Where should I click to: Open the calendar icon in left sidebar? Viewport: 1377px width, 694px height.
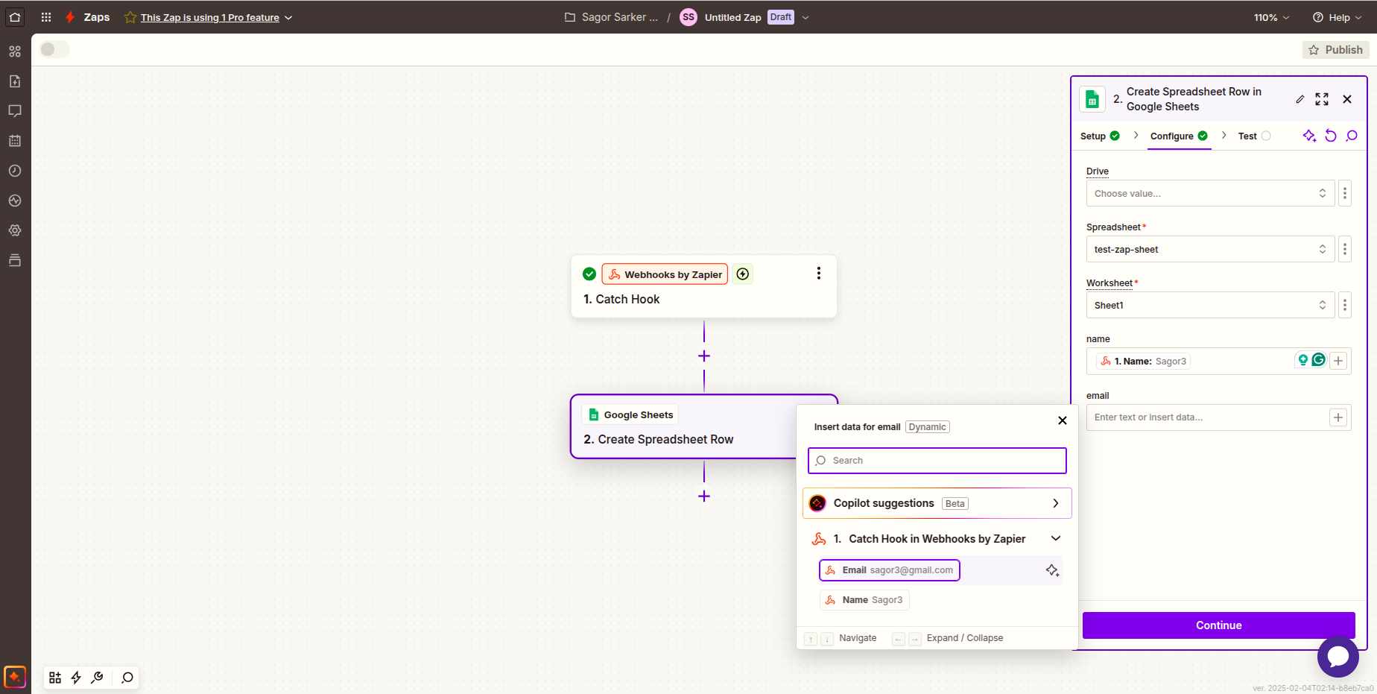tap(15, 141)
